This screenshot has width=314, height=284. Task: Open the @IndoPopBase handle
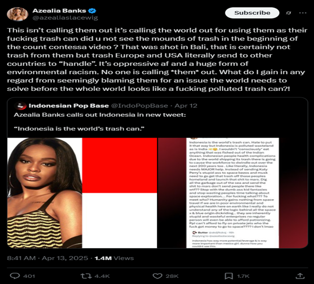pyautogui.click(x=140, y=105)
